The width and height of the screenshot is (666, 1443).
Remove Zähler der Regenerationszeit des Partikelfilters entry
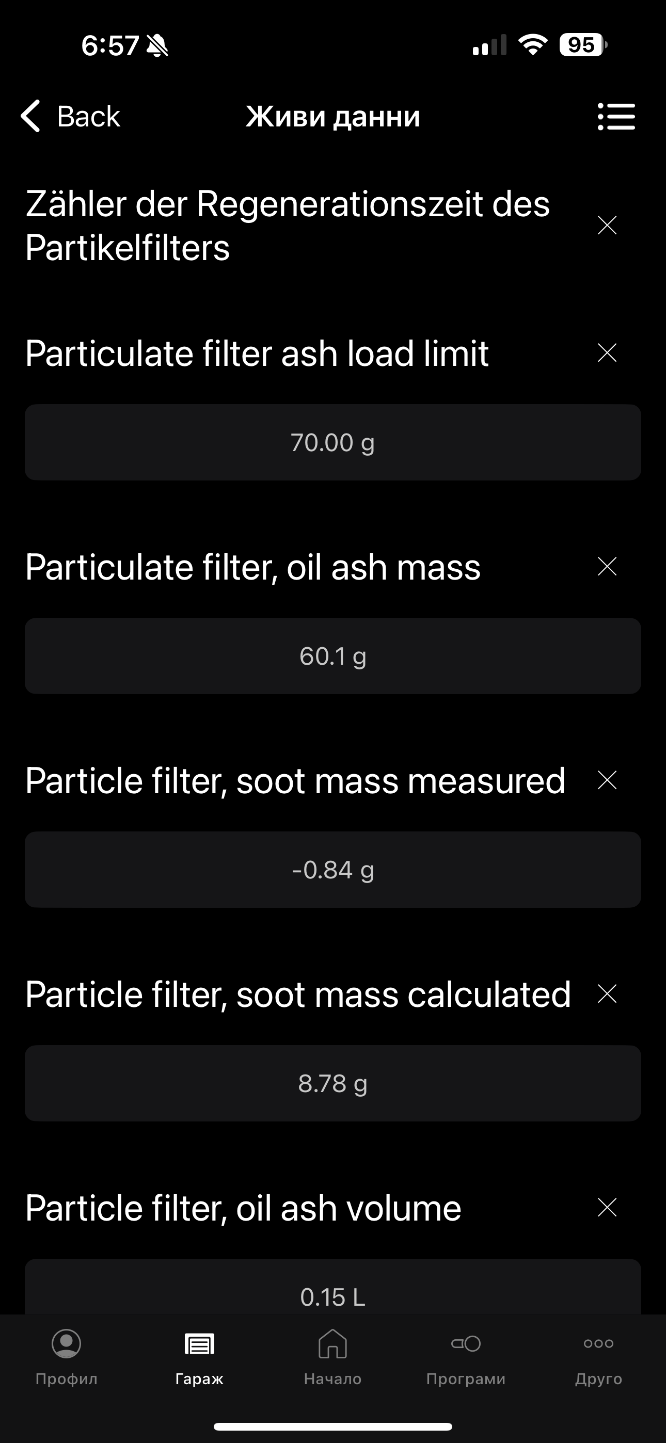coord(607,225)
